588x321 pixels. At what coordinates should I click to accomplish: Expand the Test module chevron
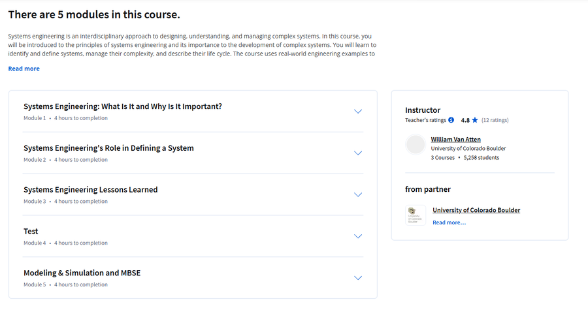[358, 236]
